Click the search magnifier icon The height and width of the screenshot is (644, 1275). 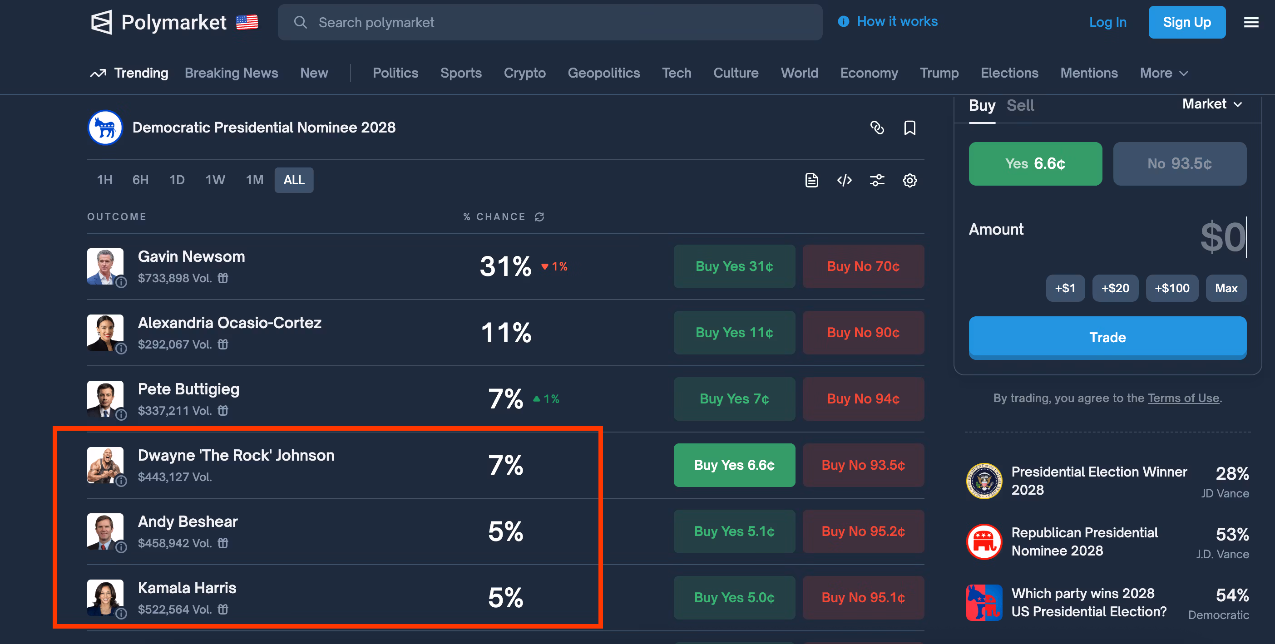(301, 22)
